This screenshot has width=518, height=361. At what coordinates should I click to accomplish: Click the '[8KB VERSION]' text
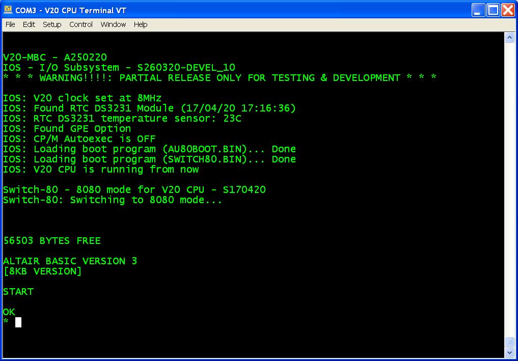pyautogui.click(x=42, y=271)
